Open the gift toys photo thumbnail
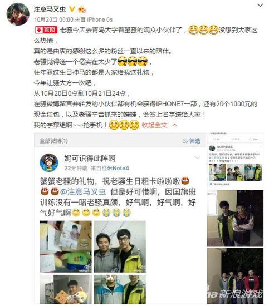Viewport: 269px width, 306px height. pyautogui.click(x=66, y=246)
